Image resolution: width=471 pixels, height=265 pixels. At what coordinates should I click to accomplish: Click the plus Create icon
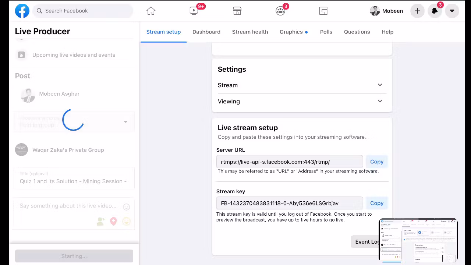(x=417, y=11)
